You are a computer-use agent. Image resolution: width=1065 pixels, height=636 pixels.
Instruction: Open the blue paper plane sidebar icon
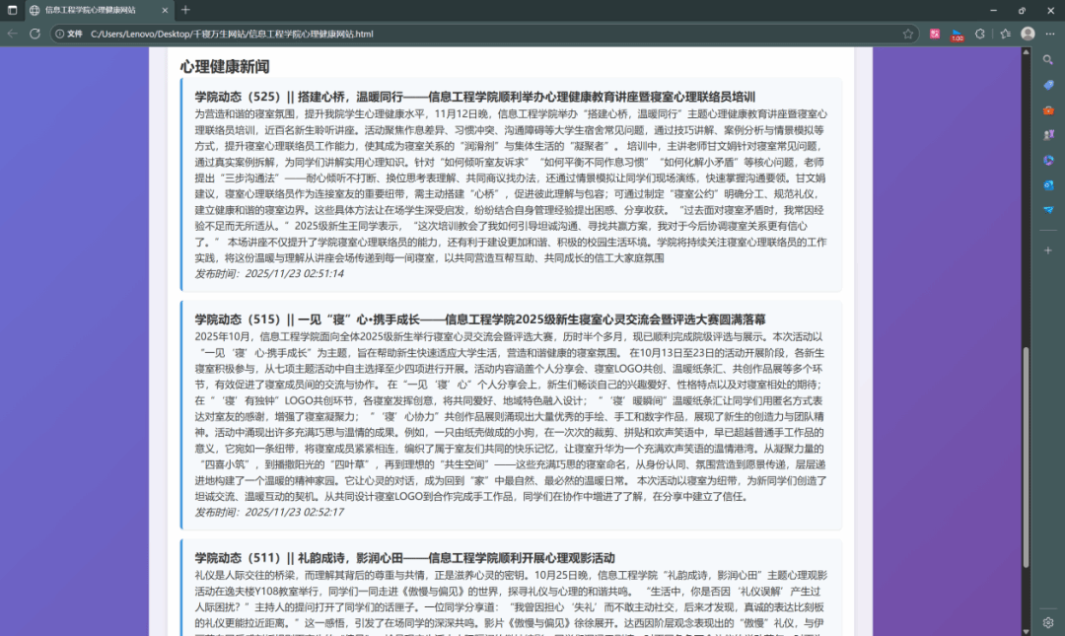pyautogui.click(x=1048, y=209)
